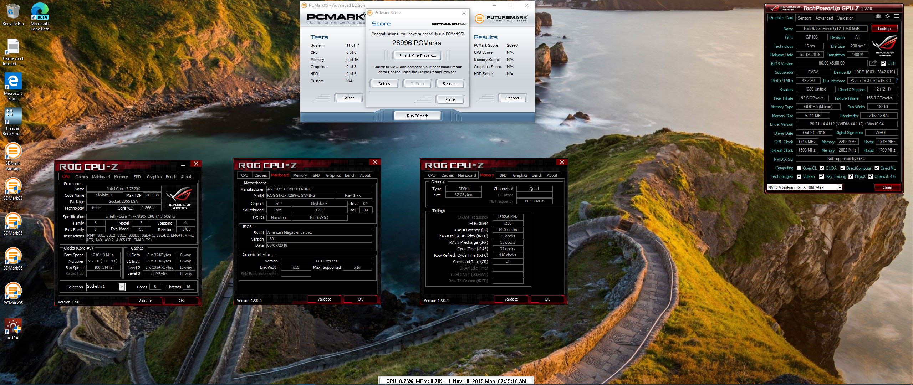Open Microsoft Edge Beta desktop icon
913x385 pixels.
40,17
